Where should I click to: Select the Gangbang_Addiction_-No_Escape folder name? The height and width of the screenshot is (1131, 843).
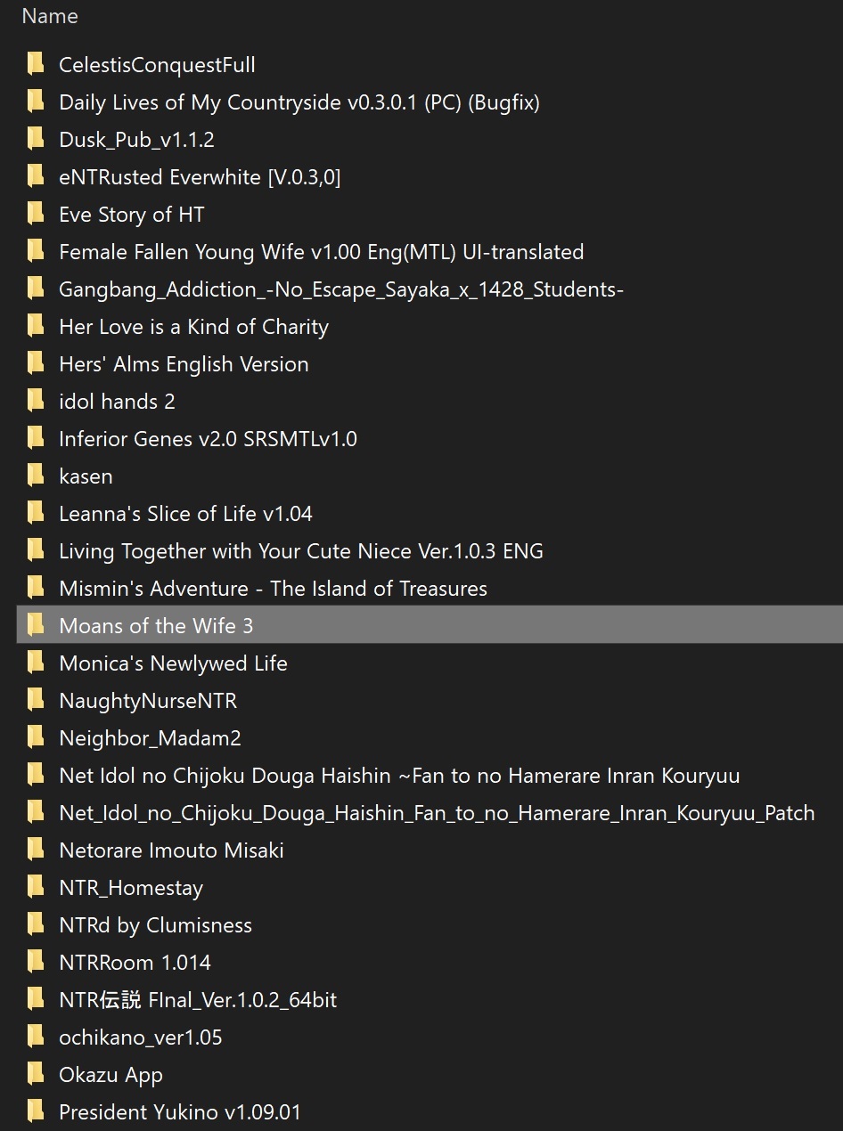tap(341, 289)
